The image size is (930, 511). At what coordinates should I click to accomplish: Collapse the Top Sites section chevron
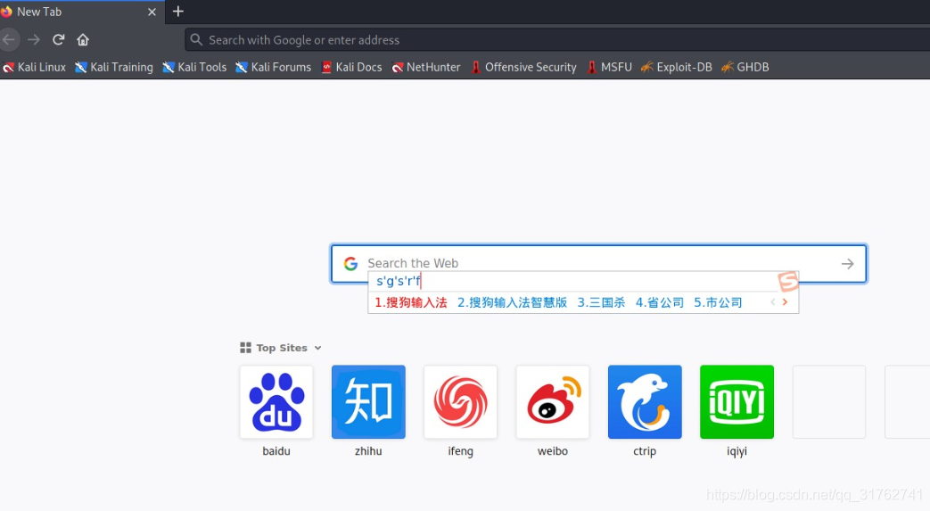click(318, 348)
